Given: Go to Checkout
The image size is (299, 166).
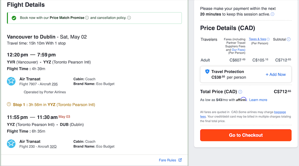Looking at the screenshot, I should pos(246,135).
